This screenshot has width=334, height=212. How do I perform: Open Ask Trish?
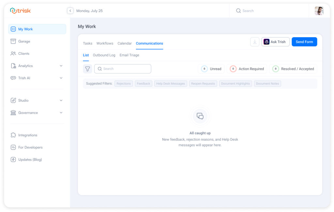(275, 42)
